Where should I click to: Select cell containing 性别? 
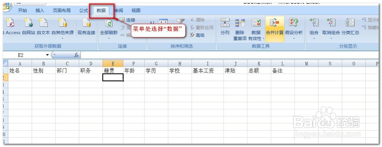[44, 71]
